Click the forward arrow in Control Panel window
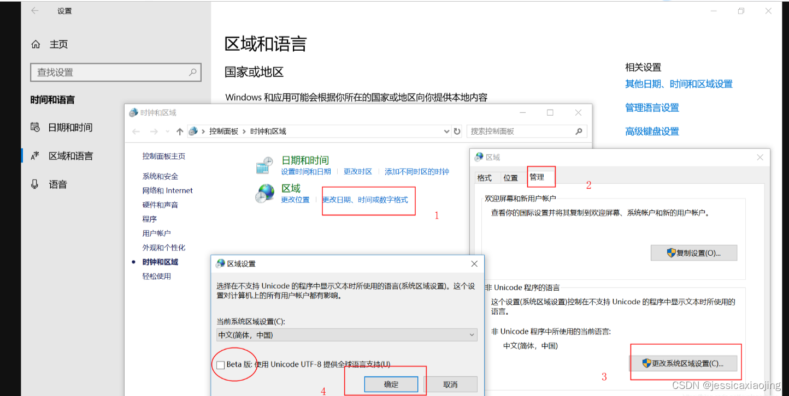The width and height of the screenshot is (789, 396). pyautogui.click(x=154, y=131)
